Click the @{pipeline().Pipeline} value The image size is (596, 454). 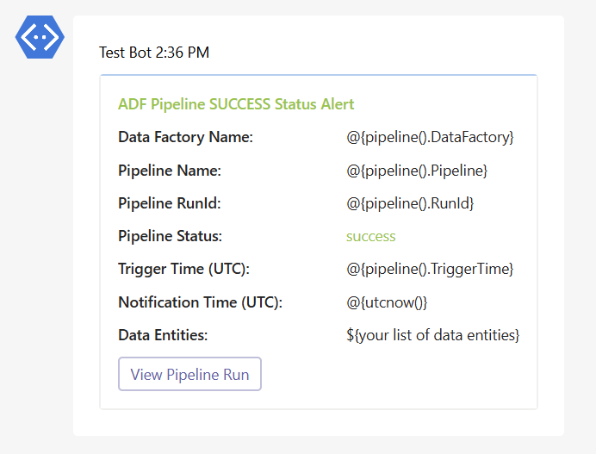417,171
